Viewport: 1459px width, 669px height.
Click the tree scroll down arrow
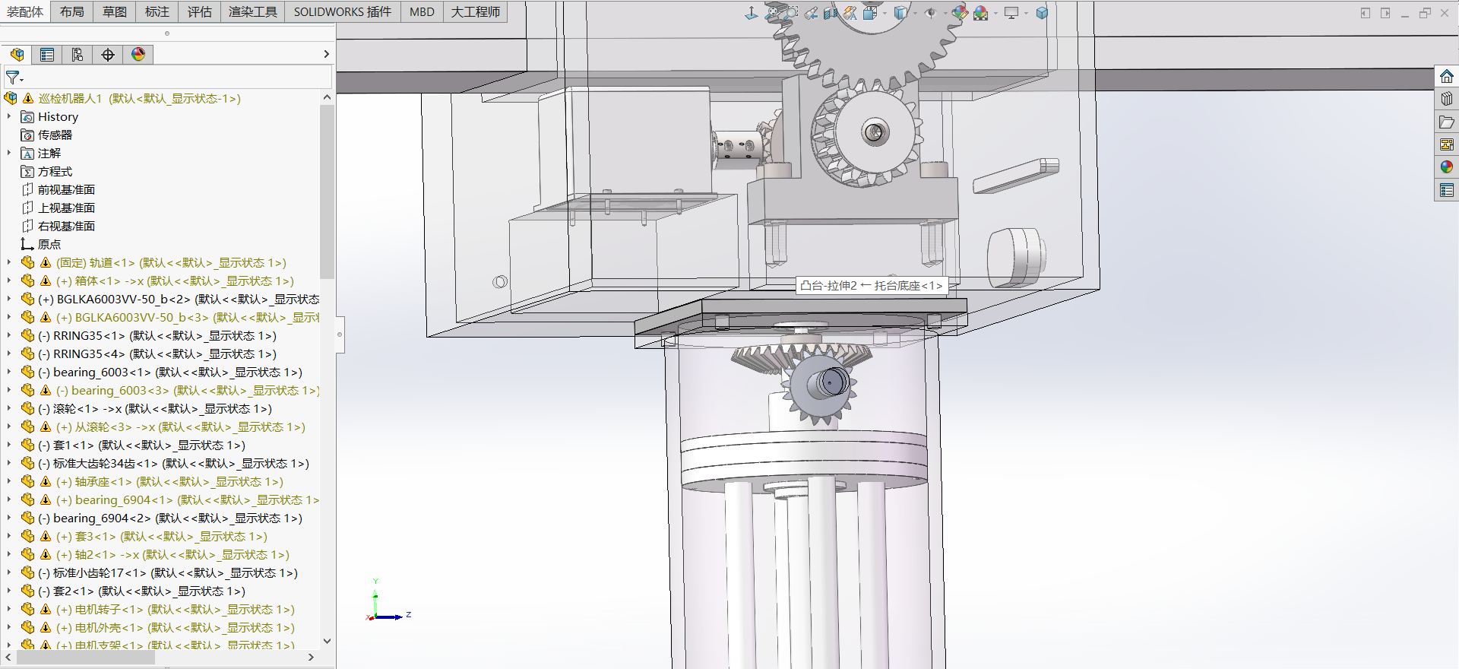pyautogui.click(x=327, y=641)
